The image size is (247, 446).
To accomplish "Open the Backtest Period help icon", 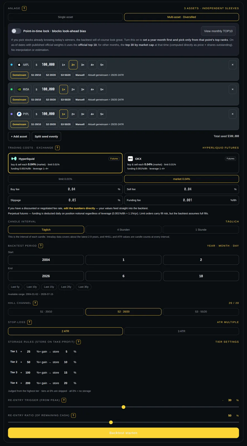I will 41,246.
